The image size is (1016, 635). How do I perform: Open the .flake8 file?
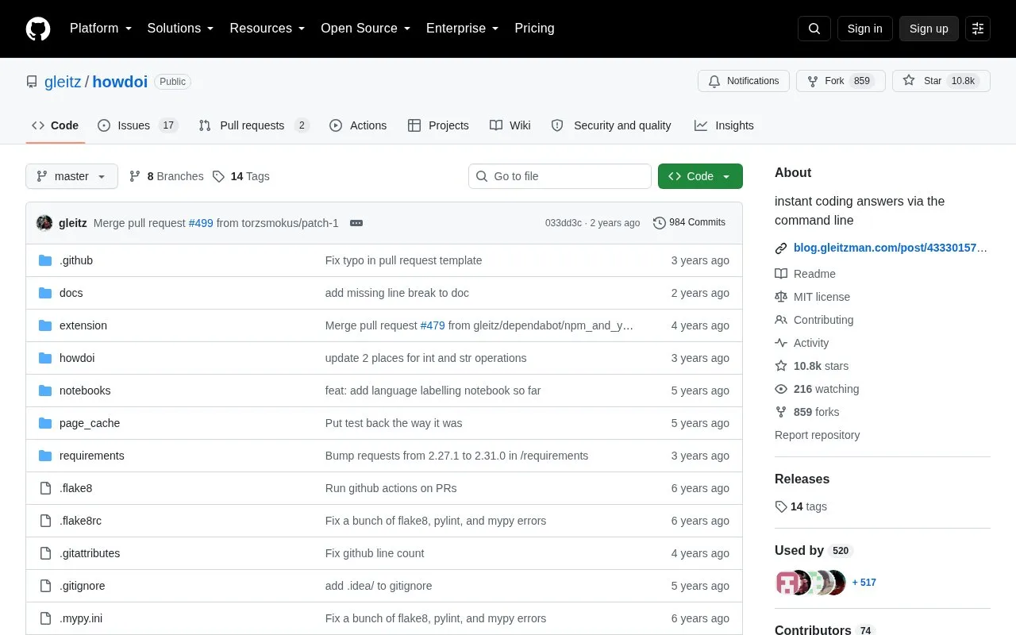[75, 488]
